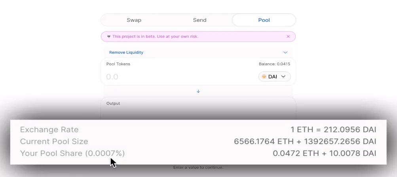Open the Send tab

tap(199, 20)
